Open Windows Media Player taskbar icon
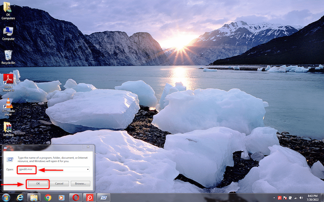This screenshot has width=324, height=202. point(62,198)
